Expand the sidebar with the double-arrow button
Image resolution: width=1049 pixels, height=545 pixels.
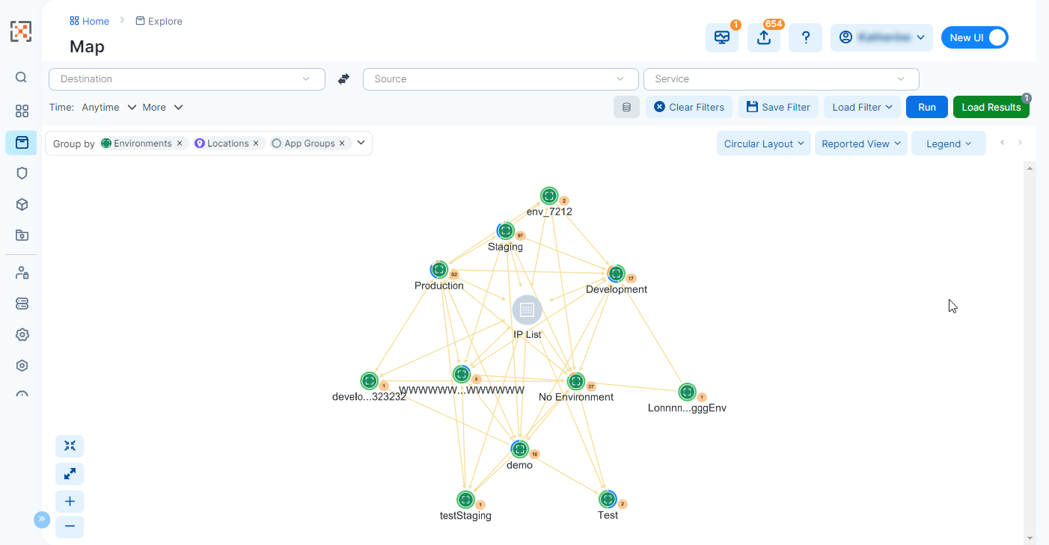[x=42, y=519]
